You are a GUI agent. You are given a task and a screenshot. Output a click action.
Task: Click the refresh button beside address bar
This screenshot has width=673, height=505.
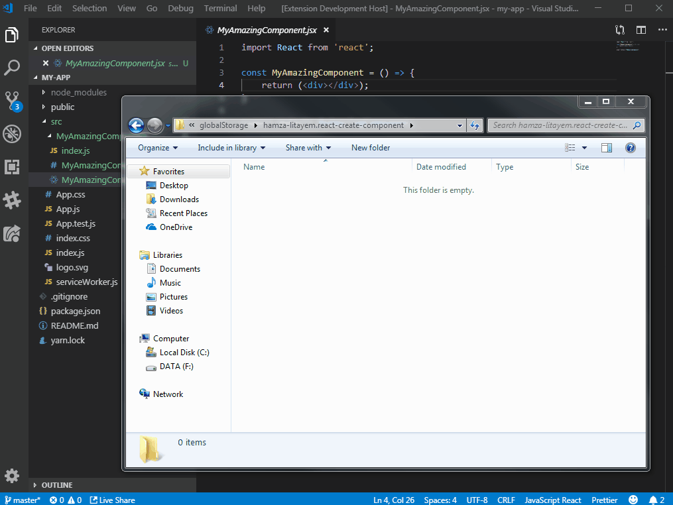pos(475,125)
